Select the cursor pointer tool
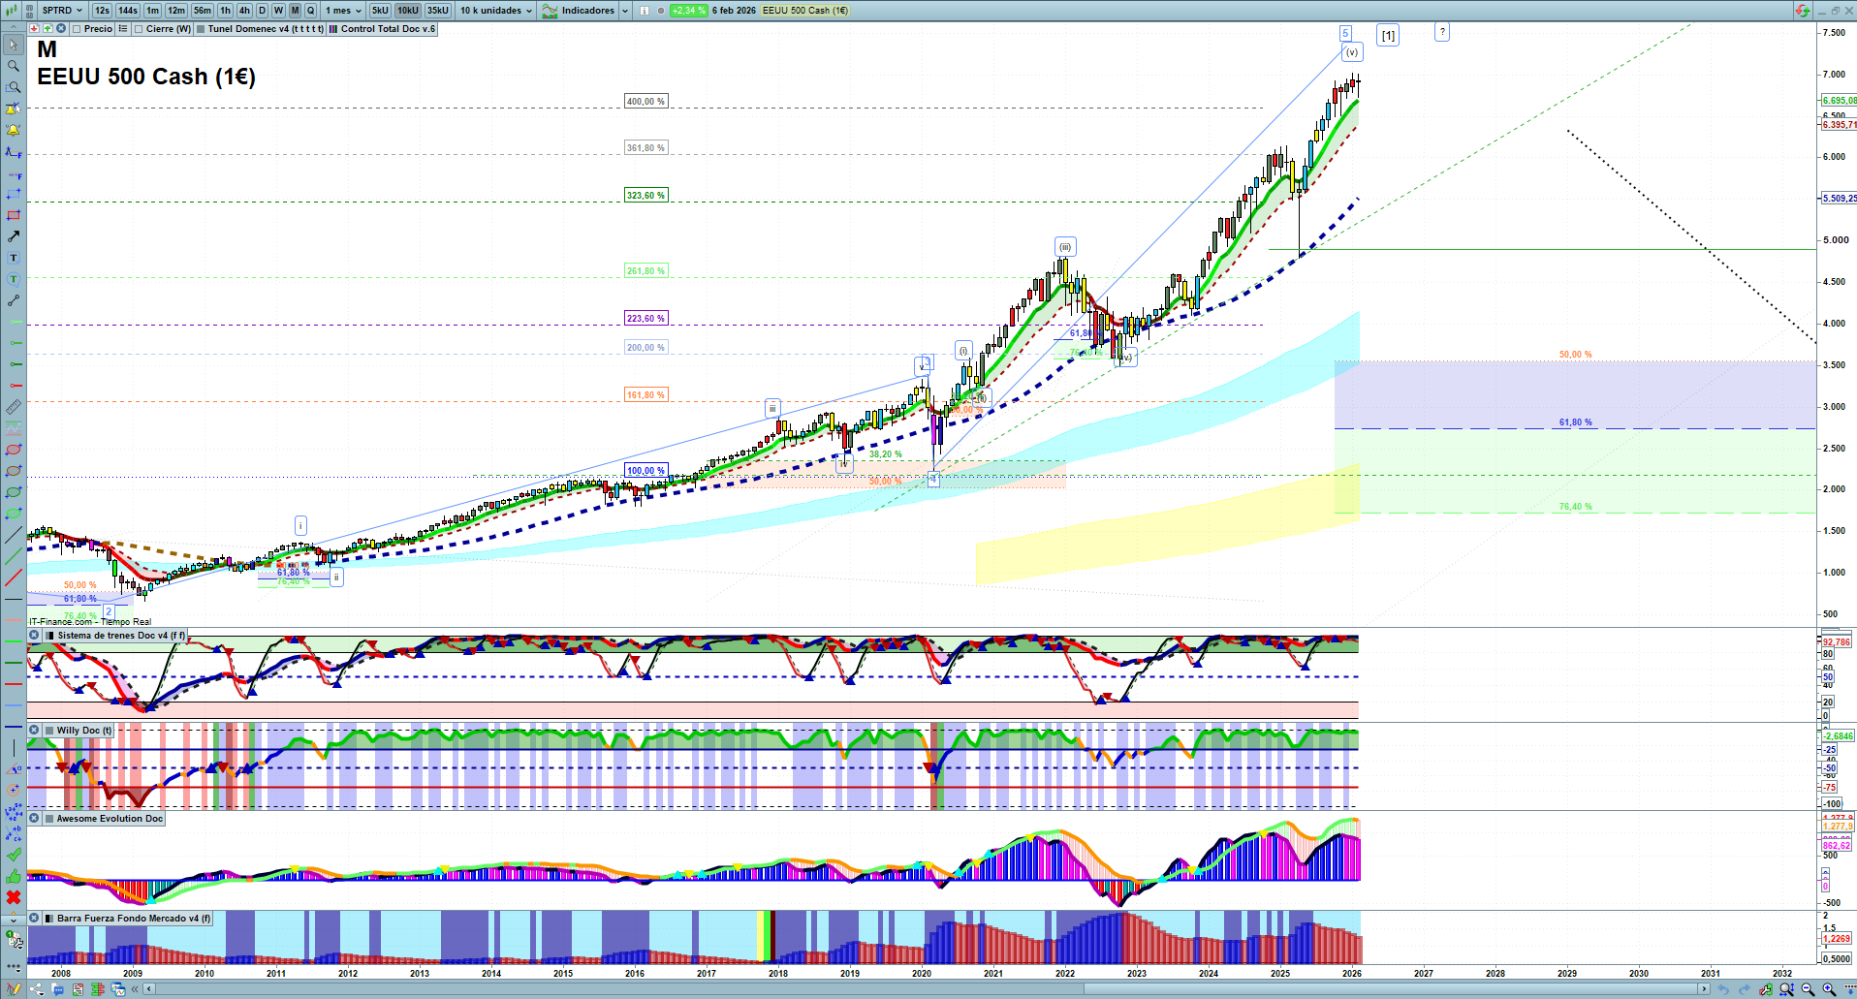Viewport: 1857px width, 999px height. tap(14, 45)
